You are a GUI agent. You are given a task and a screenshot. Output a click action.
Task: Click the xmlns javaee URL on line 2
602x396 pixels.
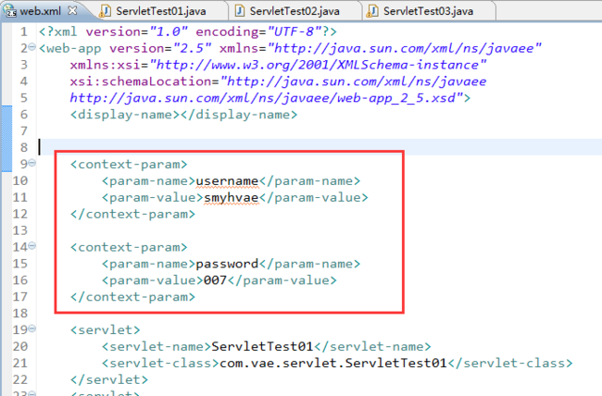point(404,48)
